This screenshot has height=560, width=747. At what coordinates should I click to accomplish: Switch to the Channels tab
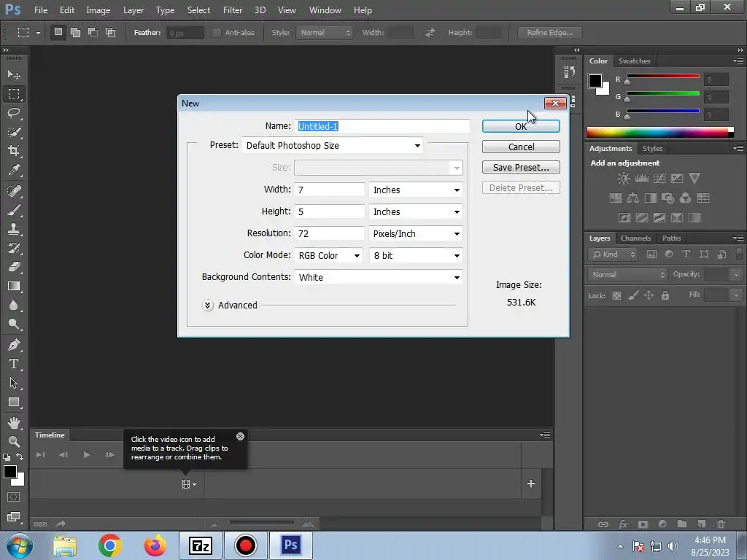click(x=635, y=238)
